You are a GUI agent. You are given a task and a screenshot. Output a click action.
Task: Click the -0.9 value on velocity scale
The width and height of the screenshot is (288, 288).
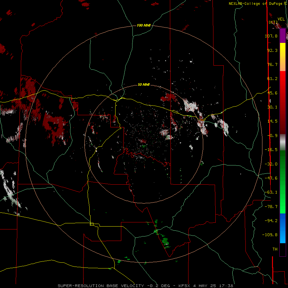pos(272,136)
